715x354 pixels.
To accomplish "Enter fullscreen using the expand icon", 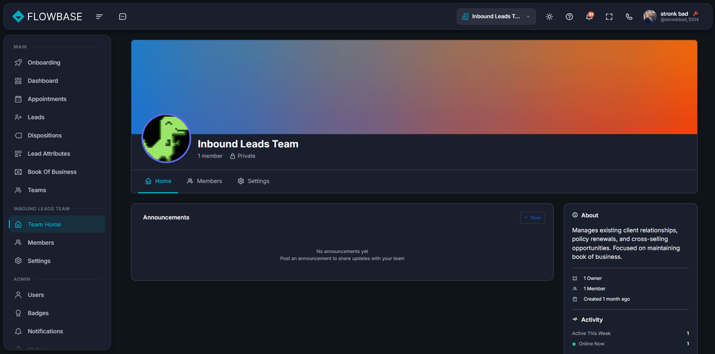I will tap(609, 16).
